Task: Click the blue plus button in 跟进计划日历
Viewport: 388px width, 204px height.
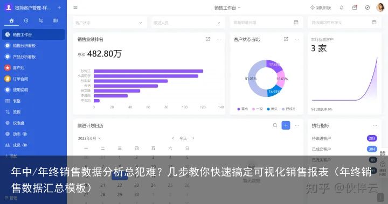Action: 286,125
